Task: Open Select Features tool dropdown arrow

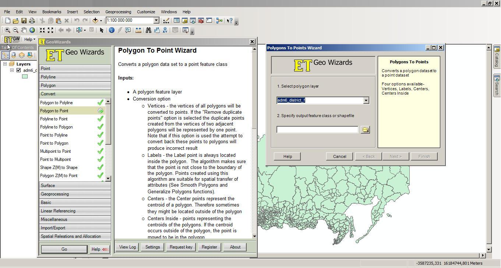Action: point(85,30)
